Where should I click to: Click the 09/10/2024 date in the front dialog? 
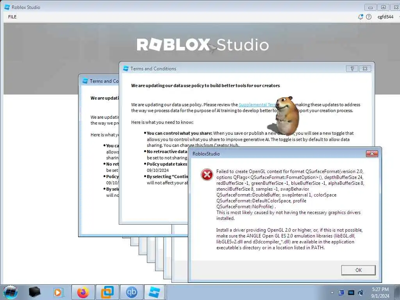158,170
